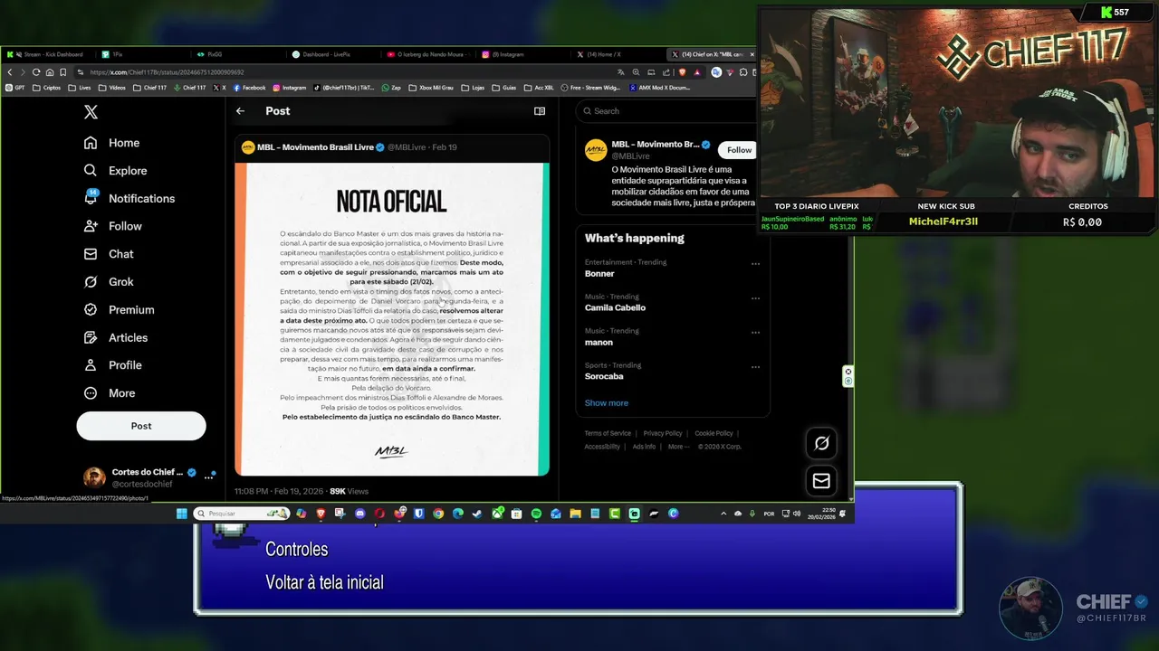Image resolution: width=1159 pixels, height=651 pixels.
Task: Open Grok in the X sidebar
Action: coord(108,282)
